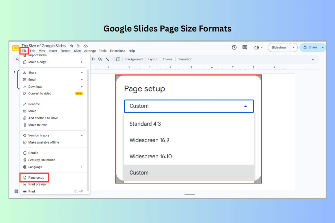The width and height of the screenshot is (335, 223).
Task: Choose Add shortcut to Drive
Action: point(53,118)
